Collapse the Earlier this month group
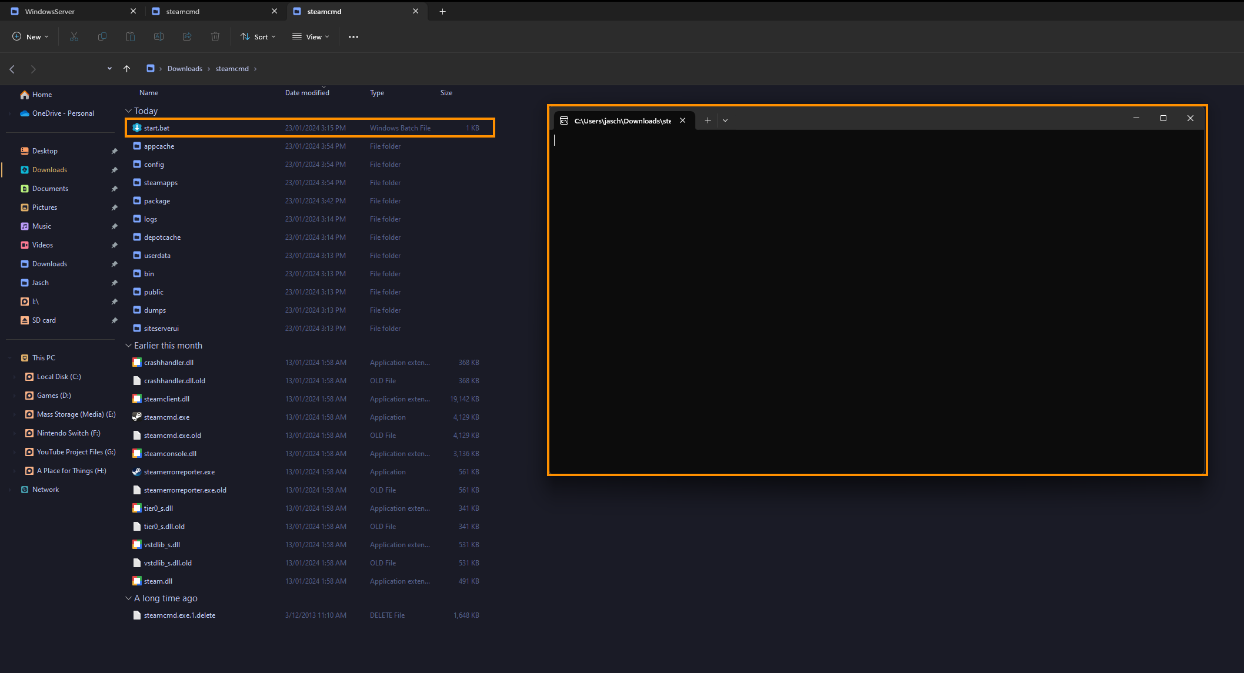1244x673 pixels. [128, 346]
